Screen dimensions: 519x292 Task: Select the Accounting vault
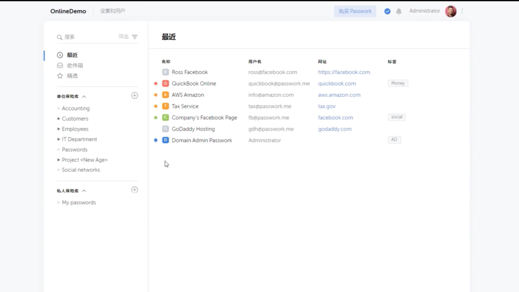76,108
